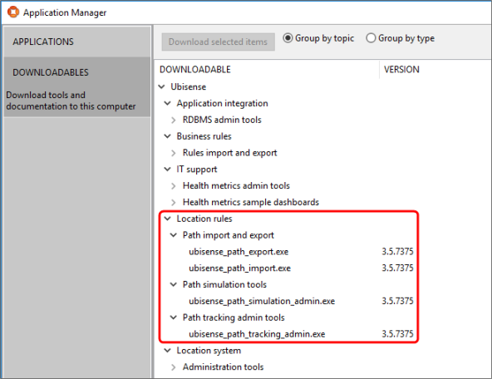Click the IT support label
The image size is (492, 379).
(197, 170)
